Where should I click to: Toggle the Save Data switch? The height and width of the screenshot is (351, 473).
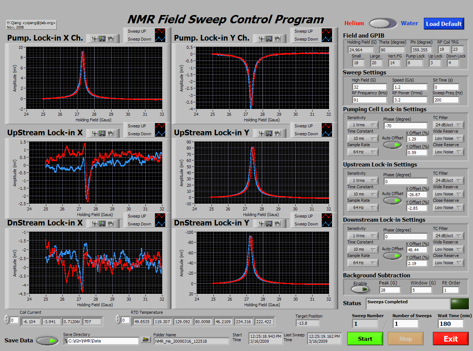coord(48,341)
